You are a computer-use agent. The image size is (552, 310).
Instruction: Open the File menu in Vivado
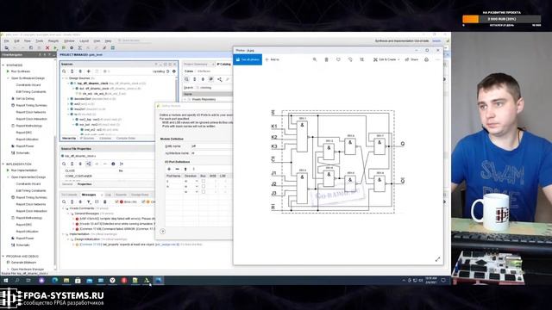[x=7, y=40]
